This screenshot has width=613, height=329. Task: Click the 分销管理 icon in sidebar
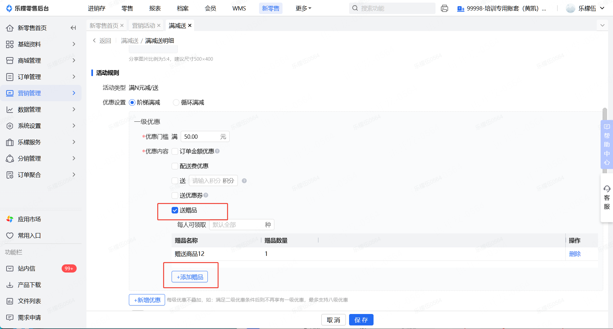pyautogui.click(x=10, y=159)
